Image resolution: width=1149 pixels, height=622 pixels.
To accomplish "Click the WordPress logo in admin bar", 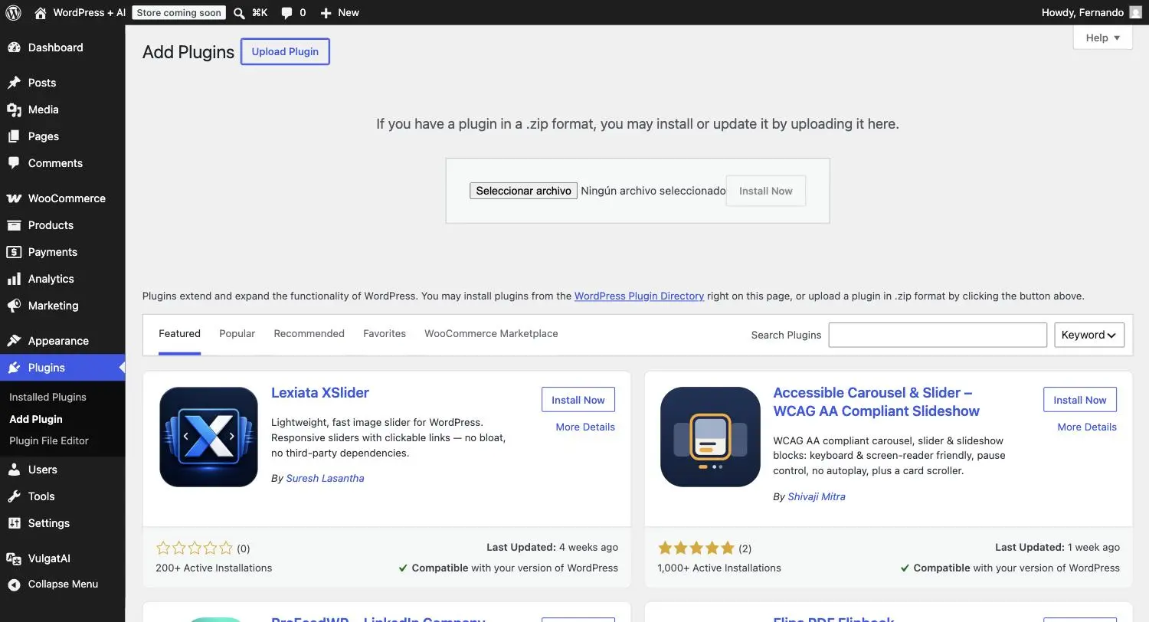I will (14, 12).
